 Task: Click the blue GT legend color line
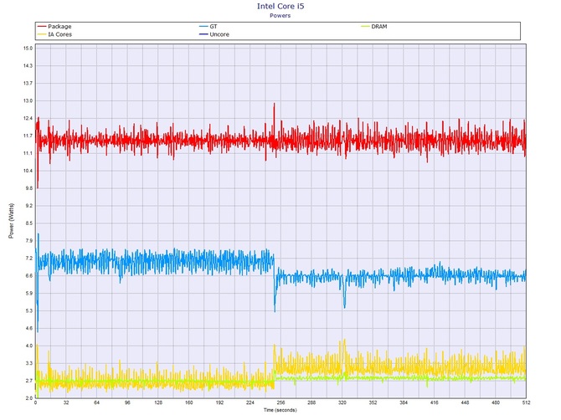pyautogui.click(x=203, y=27)
